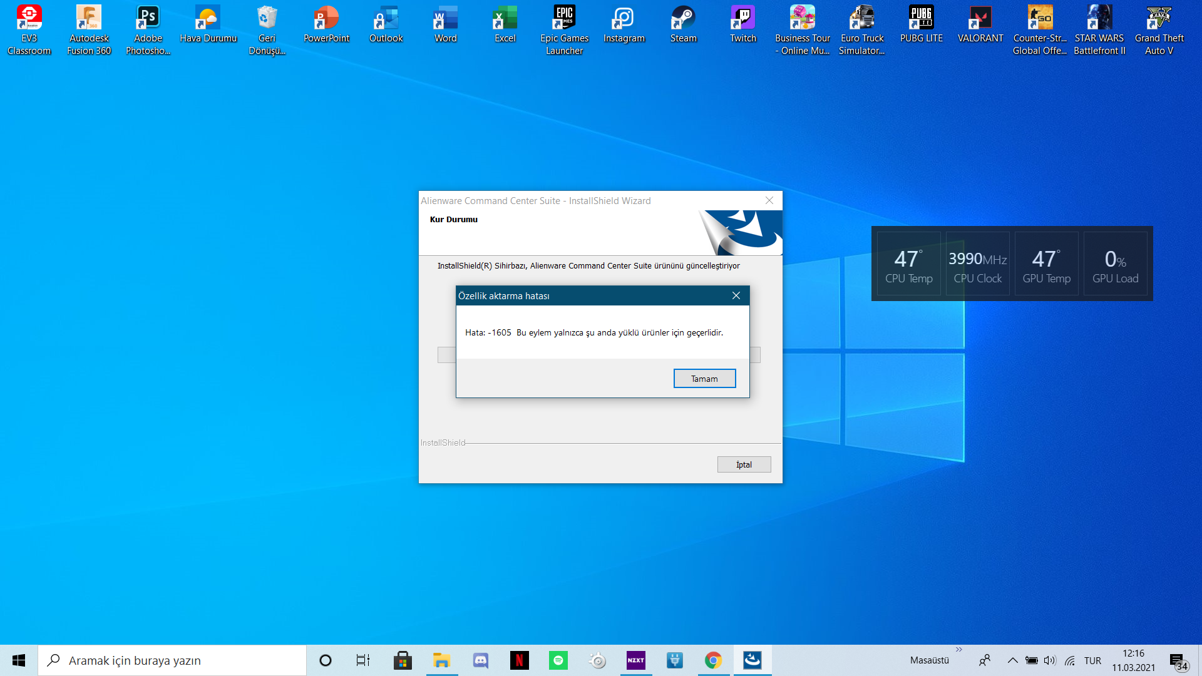Open the notification center icon
This screenshot has height=676, width=1202.
click(1177, 660)
